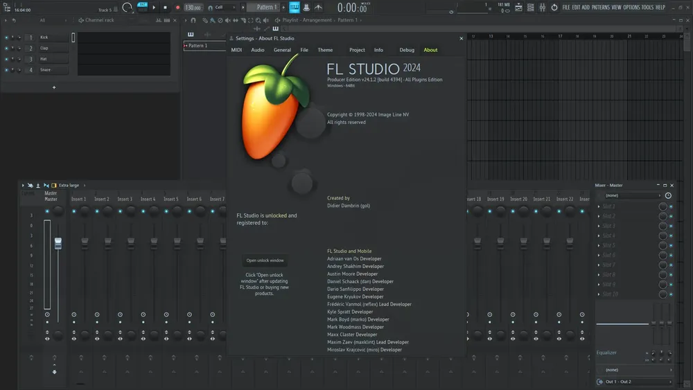Switch to the Audio settings tab
This screenshot has height=390, width=693.
pos(258,50)
